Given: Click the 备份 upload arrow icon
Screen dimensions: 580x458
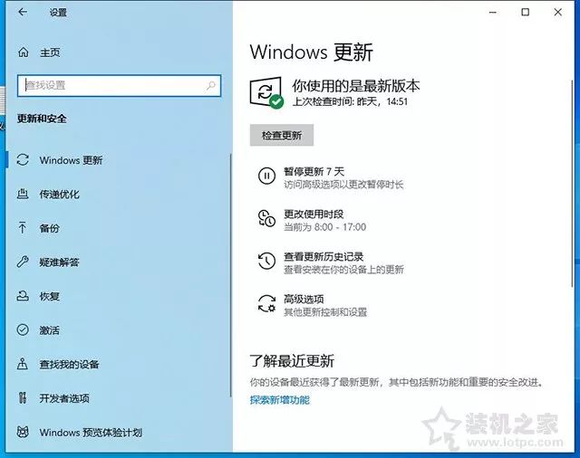Looking at the screenshot, I should (x=22, y=228).
